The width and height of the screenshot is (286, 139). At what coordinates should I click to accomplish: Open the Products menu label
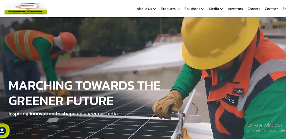point(168,9)
